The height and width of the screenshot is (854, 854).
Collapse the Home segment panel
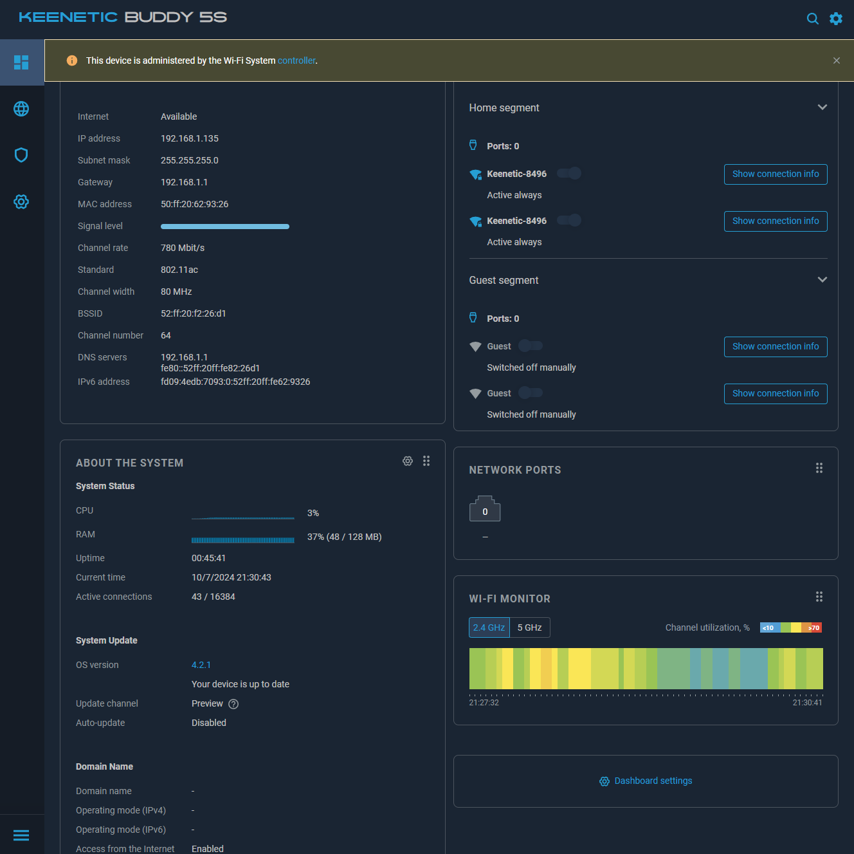point(822,107)
